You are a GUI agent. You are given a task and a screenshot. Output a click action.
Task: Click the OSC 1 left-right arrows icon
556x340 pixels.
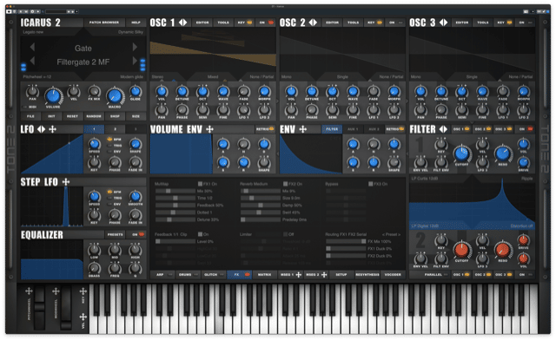(182, 23)
